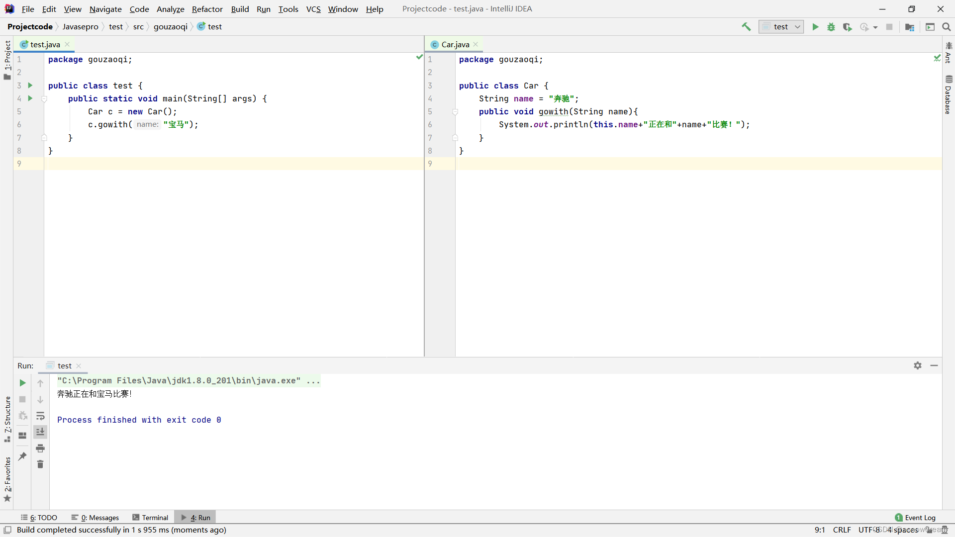Build the project with the hammer icon
This screenshot has width=955, height=537.
click(746, 27)
